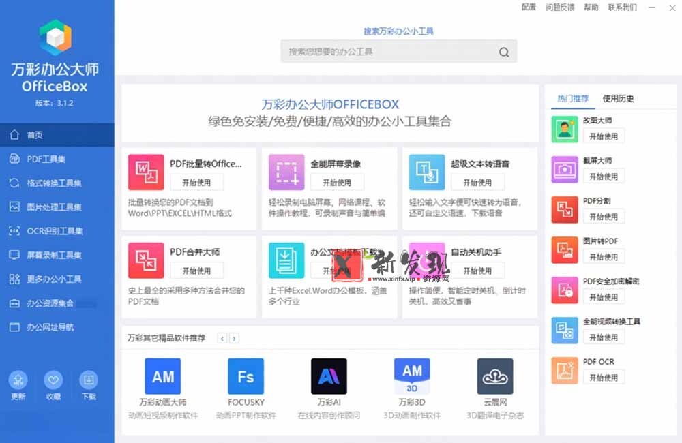Open the 首页 home page

pos(57,135)
